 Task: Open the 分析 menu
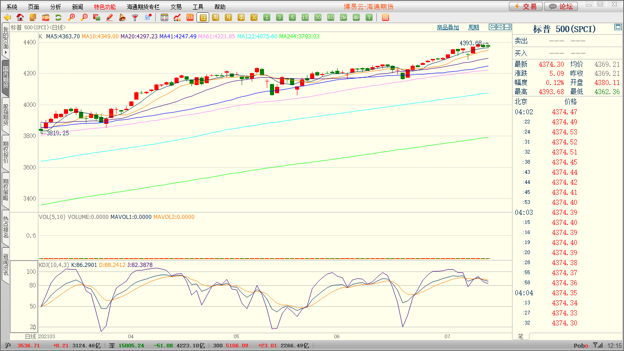point(56,7)
